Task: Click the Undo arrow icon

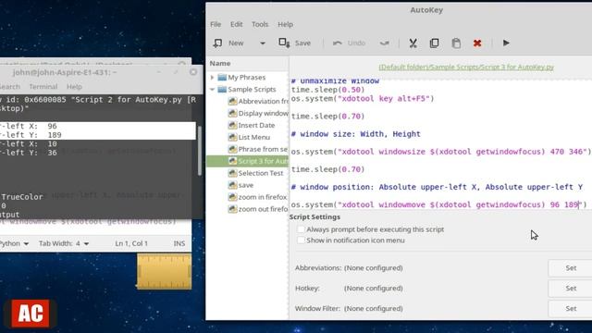Action: point(338,43)
